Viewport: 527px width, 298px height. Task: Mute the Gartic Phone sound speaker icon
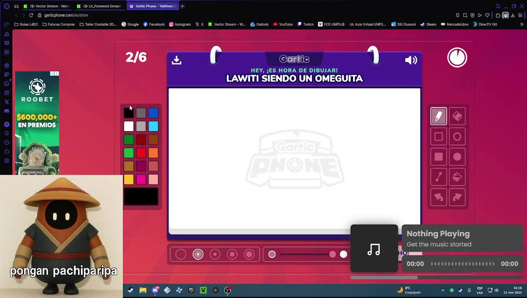(411, 60)
